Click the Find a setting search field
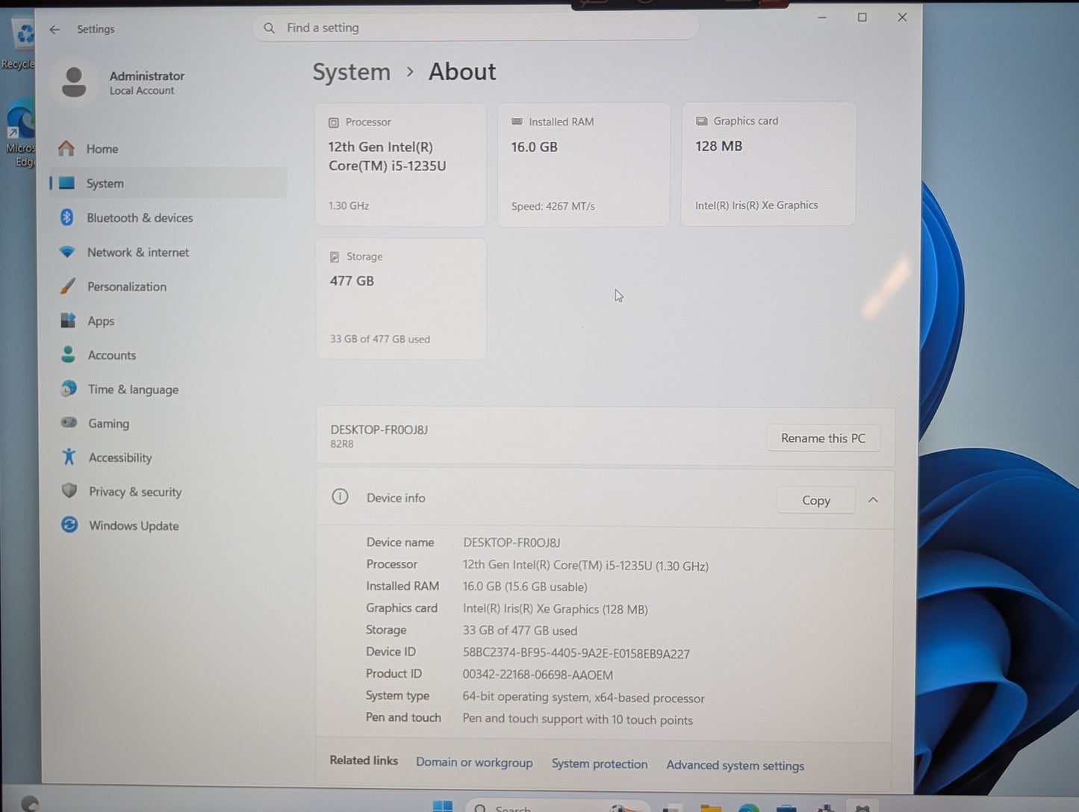Viewport: 1079px width, 812px height. (475, 28)
